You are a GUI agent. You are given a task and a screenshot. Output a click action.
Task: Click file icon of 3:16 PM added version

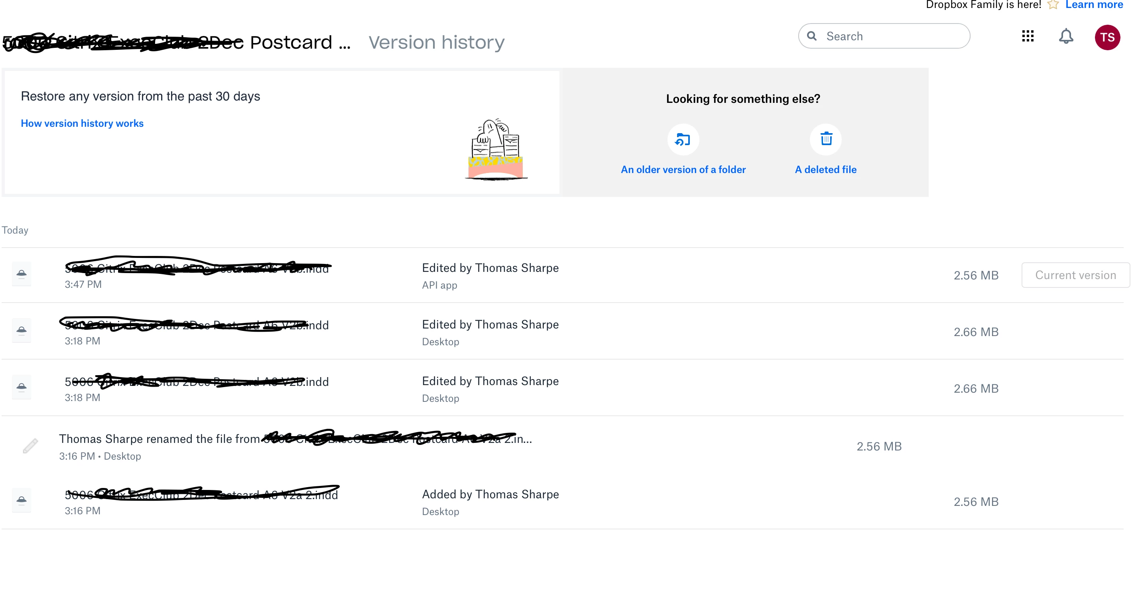pos(21,500)
